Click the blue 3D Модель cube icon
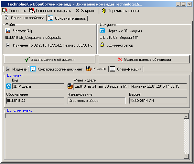This screenshot has height=164, width=194. (x=9, y=86)
